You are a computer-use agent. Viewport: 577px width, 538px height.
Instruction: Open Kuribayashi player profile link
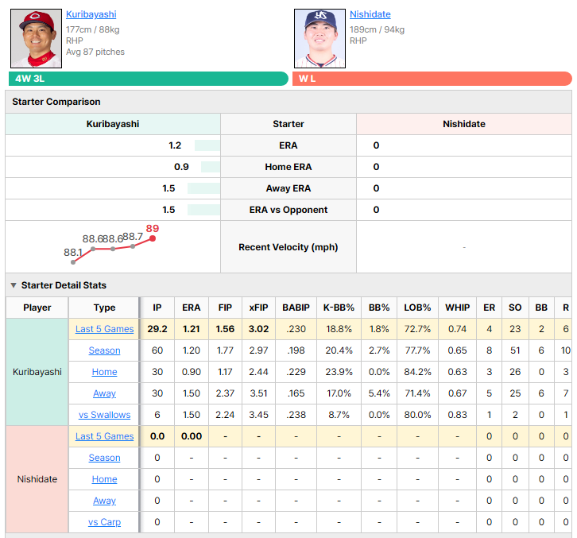pyautogui.click(x=91, y=14)
